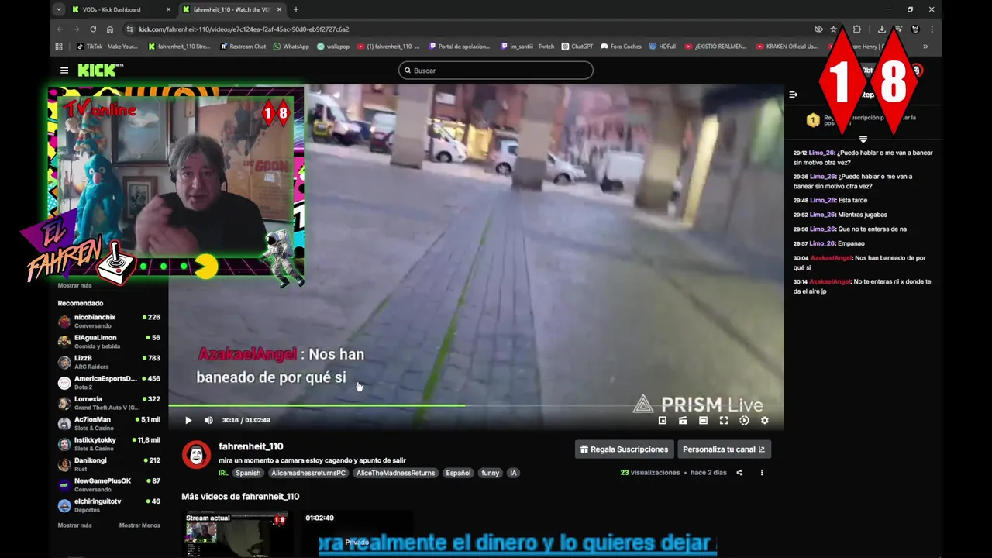
Task: Open recommended channel NewGamePlusOK
Action: [x=108, y=484]
